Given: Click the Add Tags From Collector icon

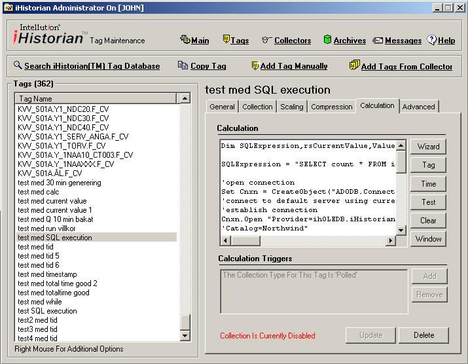Looking at the screenshot, I should (x=354, y=65).
